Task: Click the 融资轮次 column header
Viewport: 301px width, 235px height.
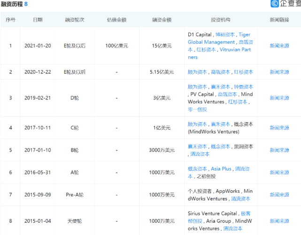Action: [x=75, y=20]
